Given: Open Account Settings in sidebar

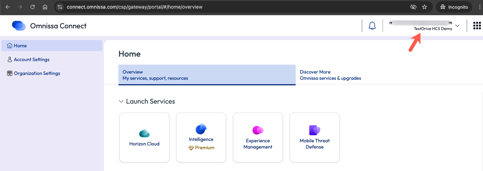Looking at the screenshot, I should pos(32,59).
